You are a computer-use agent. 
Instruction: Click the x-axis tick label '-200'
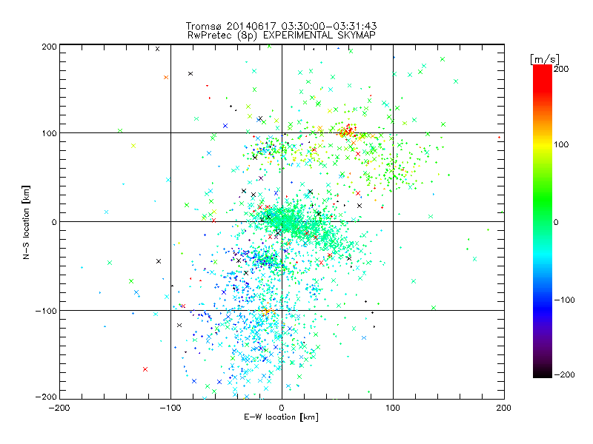59,408
